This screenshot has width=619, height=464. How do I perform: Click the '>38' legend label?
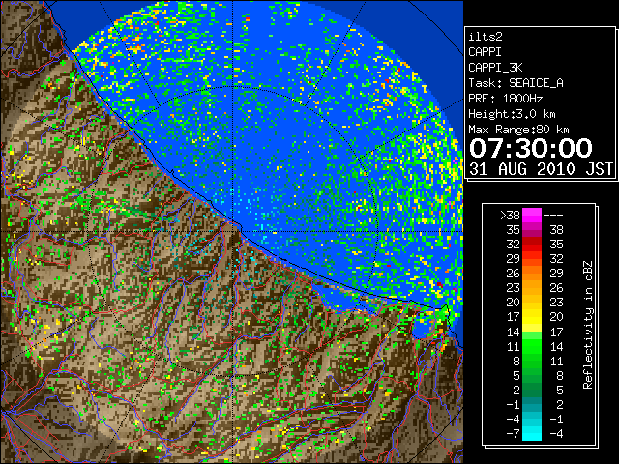pyautogui.click(x=510, y=216)
